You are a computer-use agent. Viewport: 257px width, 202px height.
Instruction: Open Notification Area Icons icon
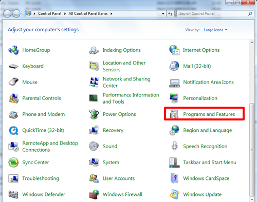coord(174,83)
